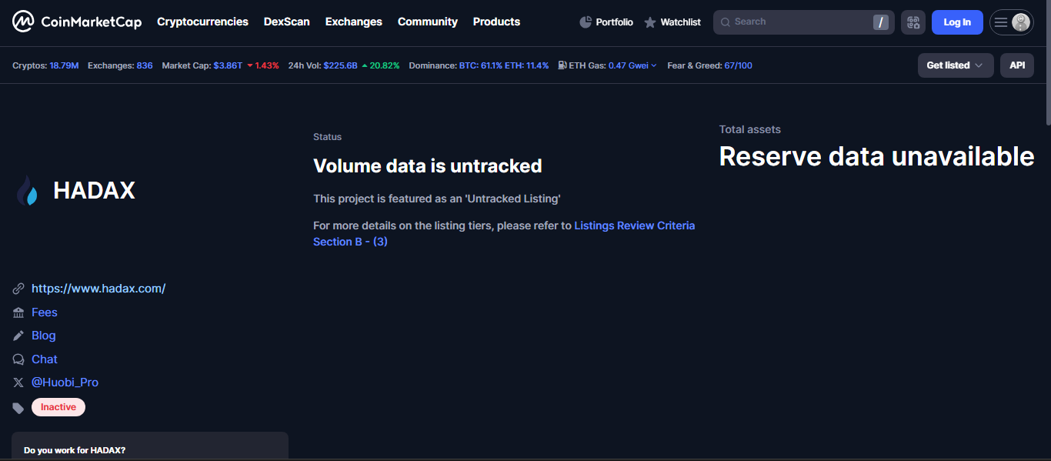
Task: Open the Fees link
Action: click(x=45, y=312)
